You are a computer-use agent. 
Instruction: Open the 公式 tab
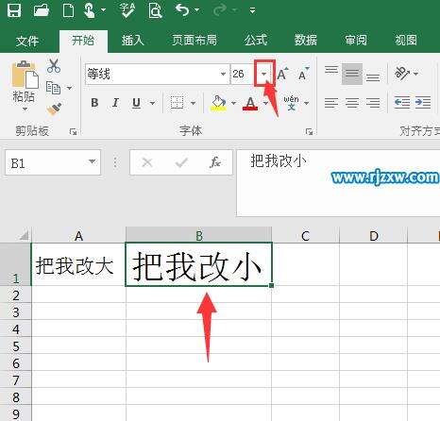point(256,40)
